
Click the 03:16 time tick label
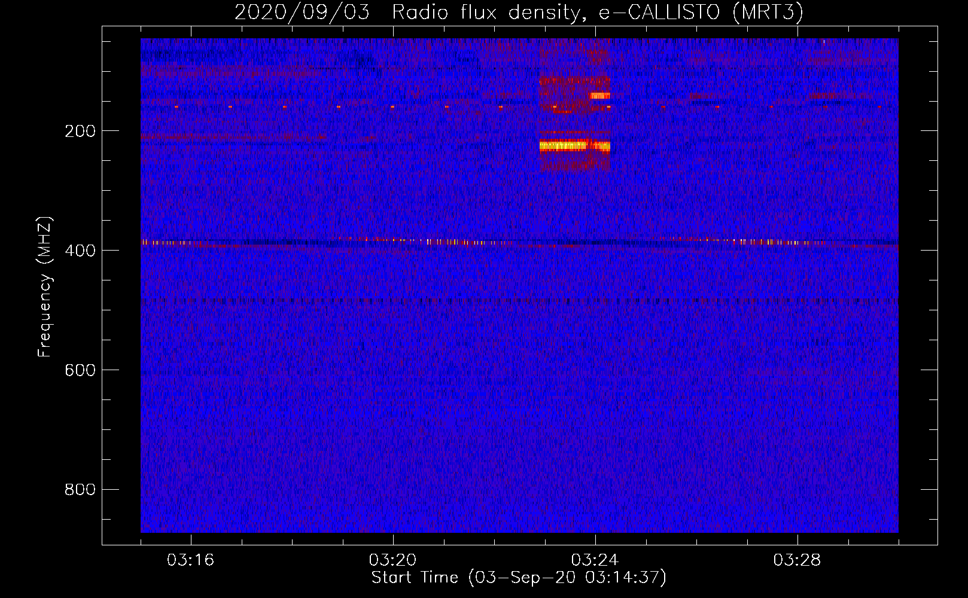coord(190,560)
